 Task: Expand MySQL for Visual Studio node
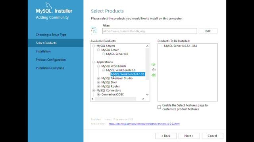point(98,78)
